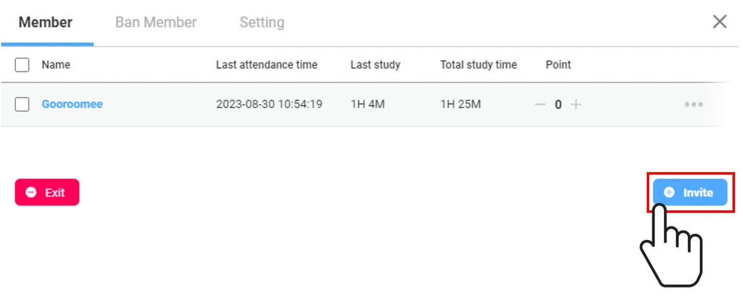Screen dimensions: 743x306
Task: Open more options for Gooroomee row
Action: click(694, 105)
